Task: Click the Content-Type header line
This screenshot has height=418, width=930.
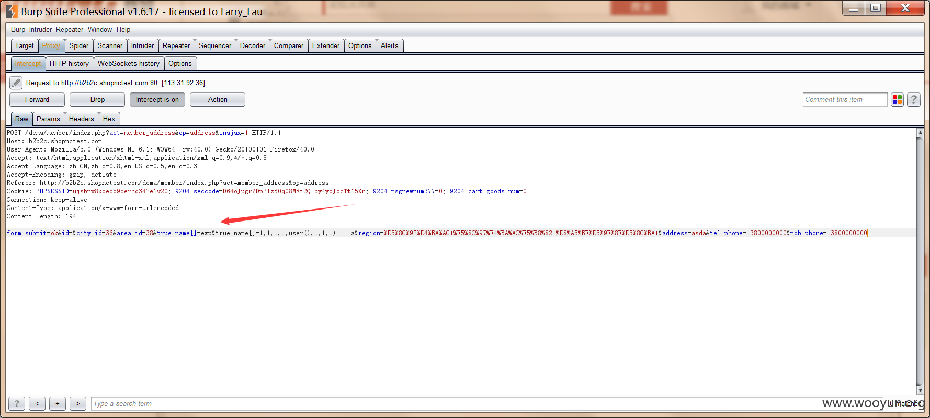Action: tap(93, 208)
